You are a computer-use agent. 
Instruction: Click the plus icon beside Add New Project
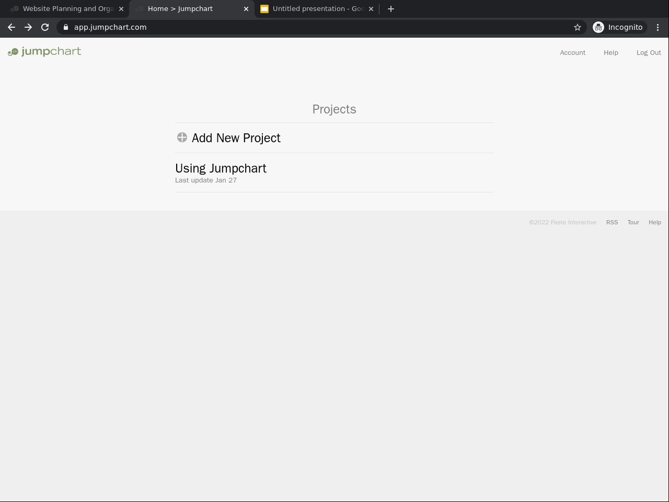coord(182,138)
